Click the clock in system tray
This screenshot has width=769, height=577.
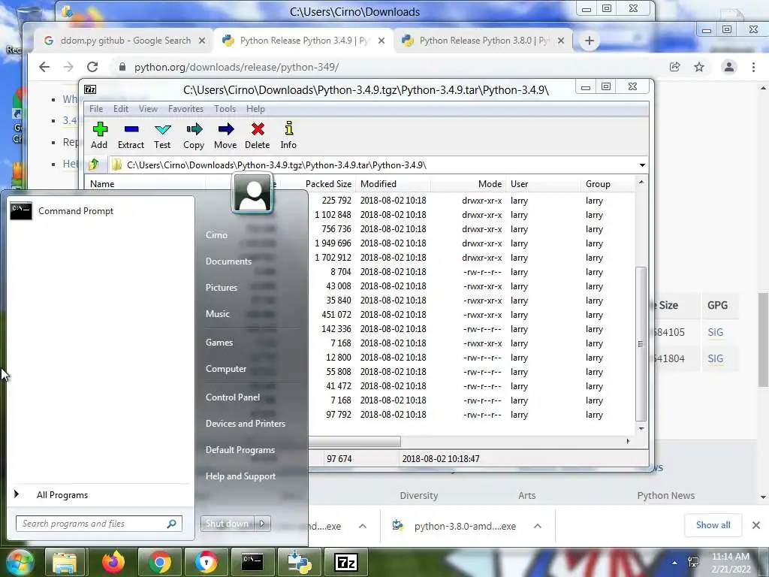coord(731,563)
